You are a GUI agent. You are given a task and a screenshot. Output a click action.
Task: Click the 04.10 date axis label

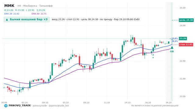coord(45,103)
